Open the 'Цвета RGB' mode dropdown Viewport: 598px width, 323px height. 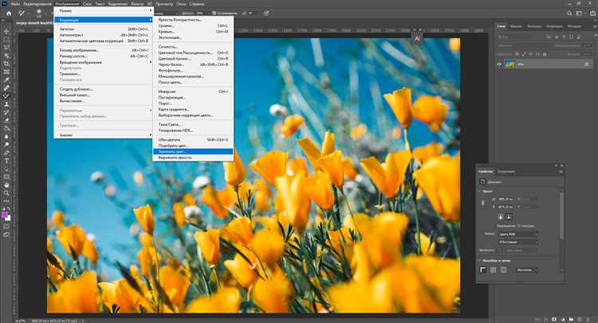(517, 235)
